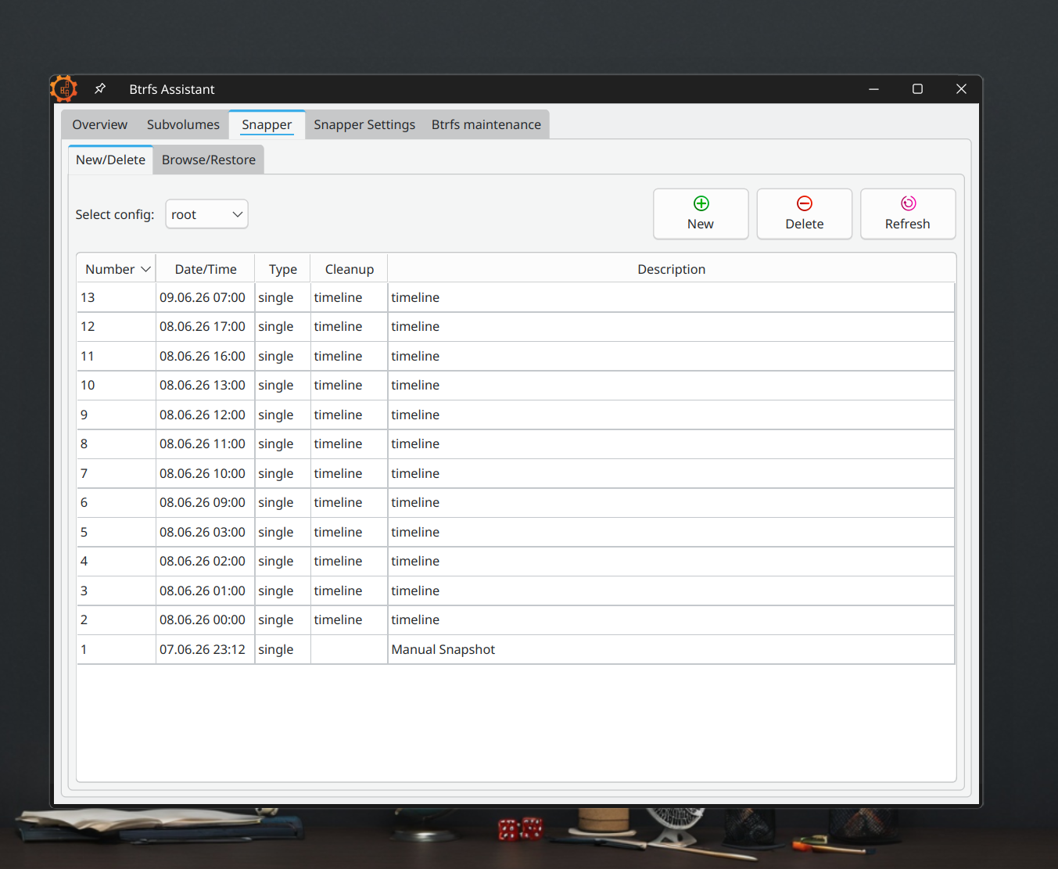Sort by the Date/Time column header
1058x869 pixels.
(206, 269)
